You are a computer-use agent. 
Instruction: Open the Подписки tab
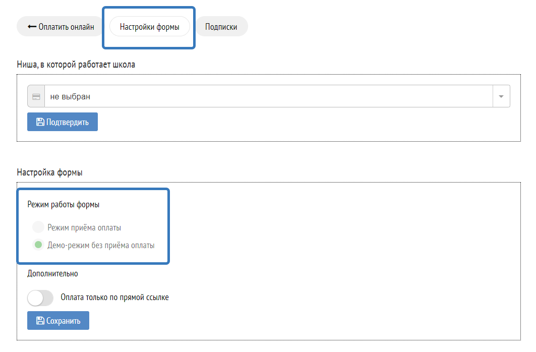[x=221, y=27]
